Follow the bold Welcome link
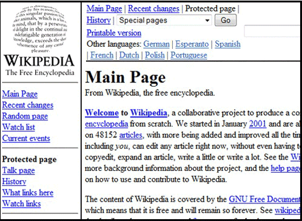The height and width of the screenshot is (221, 302). 102,113
